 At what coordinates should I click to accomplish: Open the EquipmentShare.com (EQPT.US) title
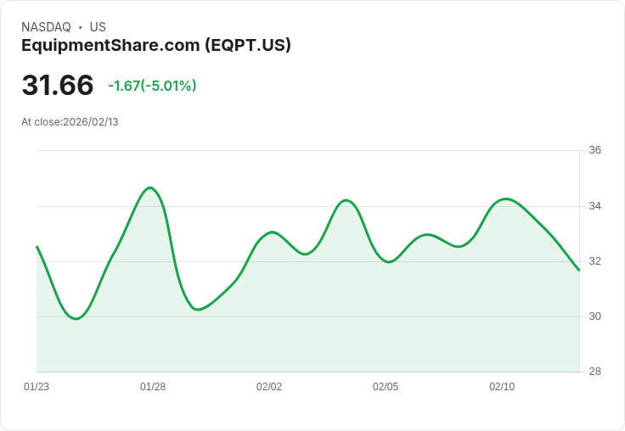point(156,45)
